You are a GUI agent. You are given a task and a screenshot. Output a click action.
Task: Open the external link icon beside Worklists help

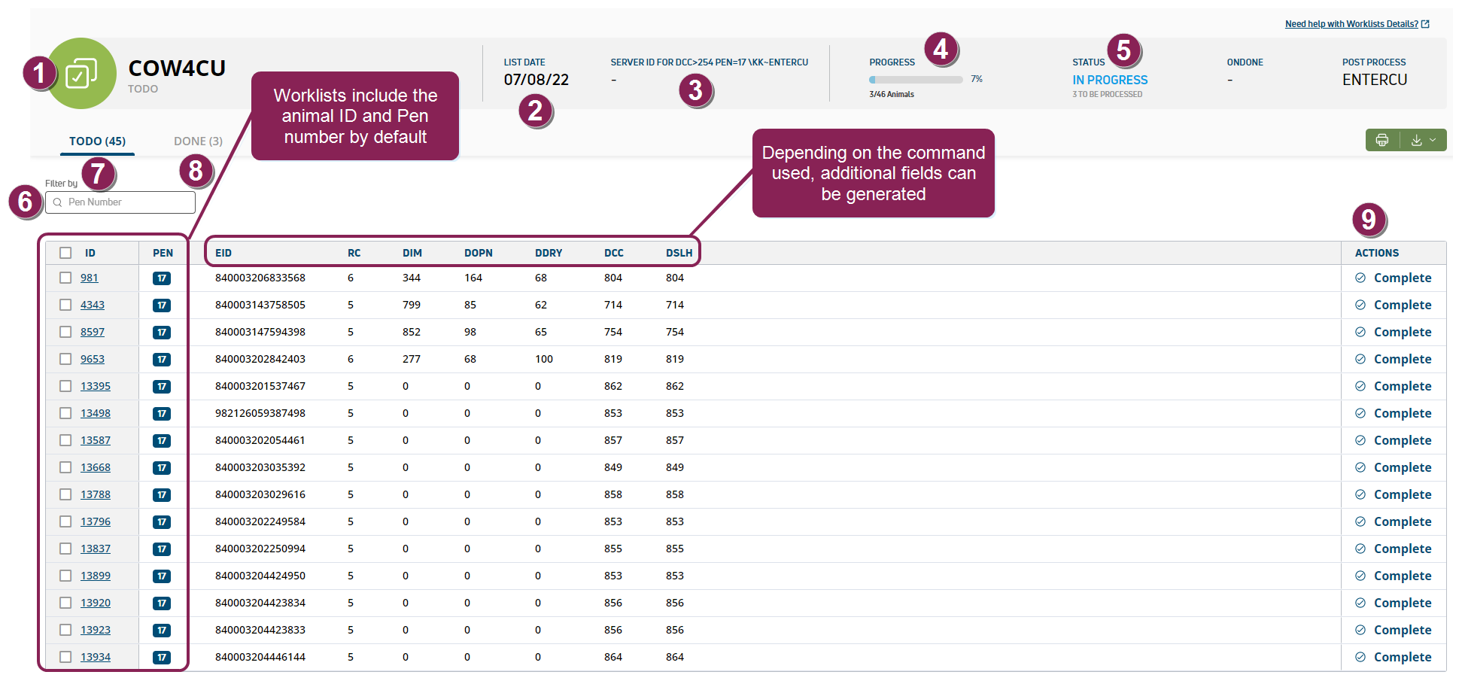tap(1425, 23)
